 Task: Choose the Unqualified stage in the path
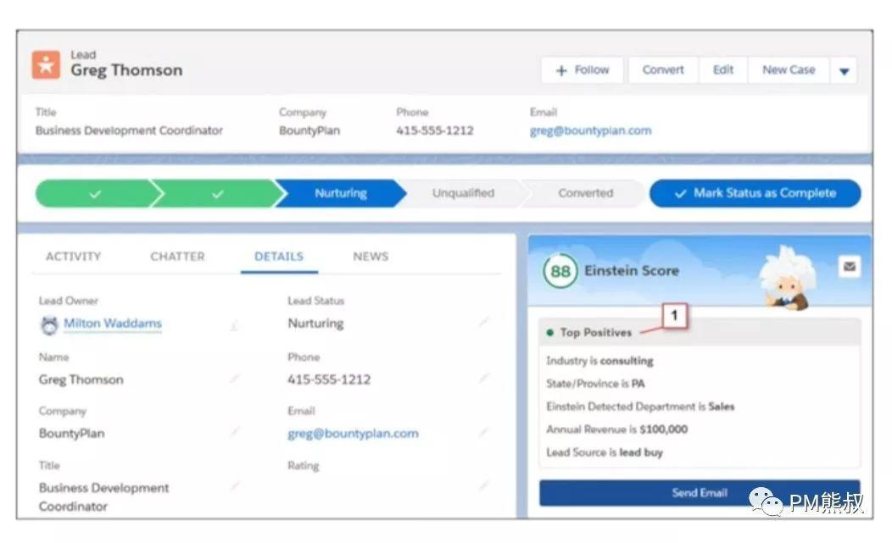click(x=463, y=193)
